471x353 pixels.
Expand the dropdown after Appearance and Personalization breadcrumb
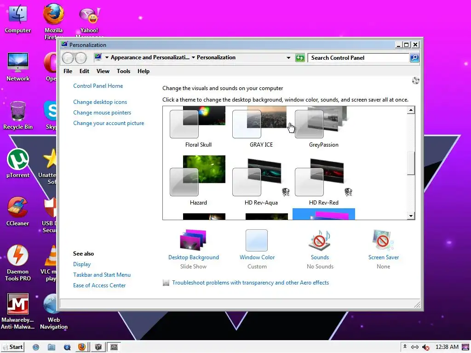click(x=193, y=57)
